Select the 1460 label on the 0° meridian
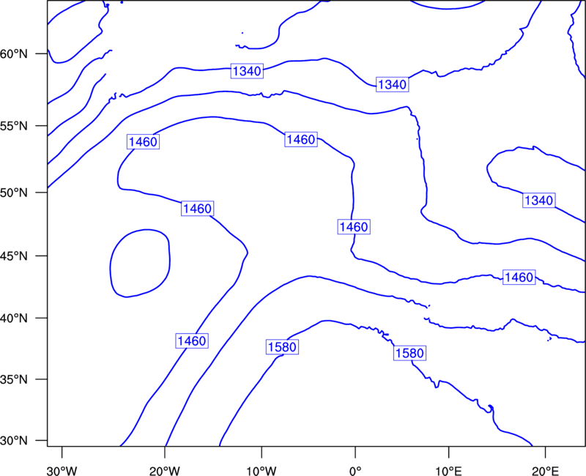This screenshot has height=476, width=586. coord(354,227)
